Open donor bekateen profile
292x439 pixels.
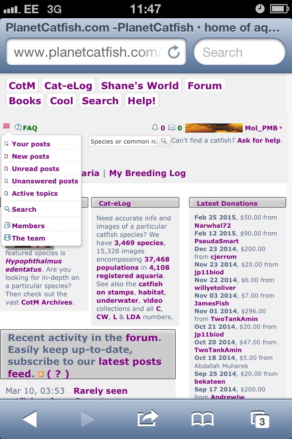(x=209, y=381)
